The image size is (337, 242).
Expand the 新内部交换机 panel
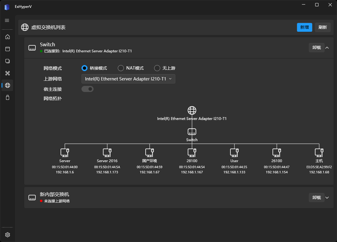pyautogui.click(x=327, y=198)
